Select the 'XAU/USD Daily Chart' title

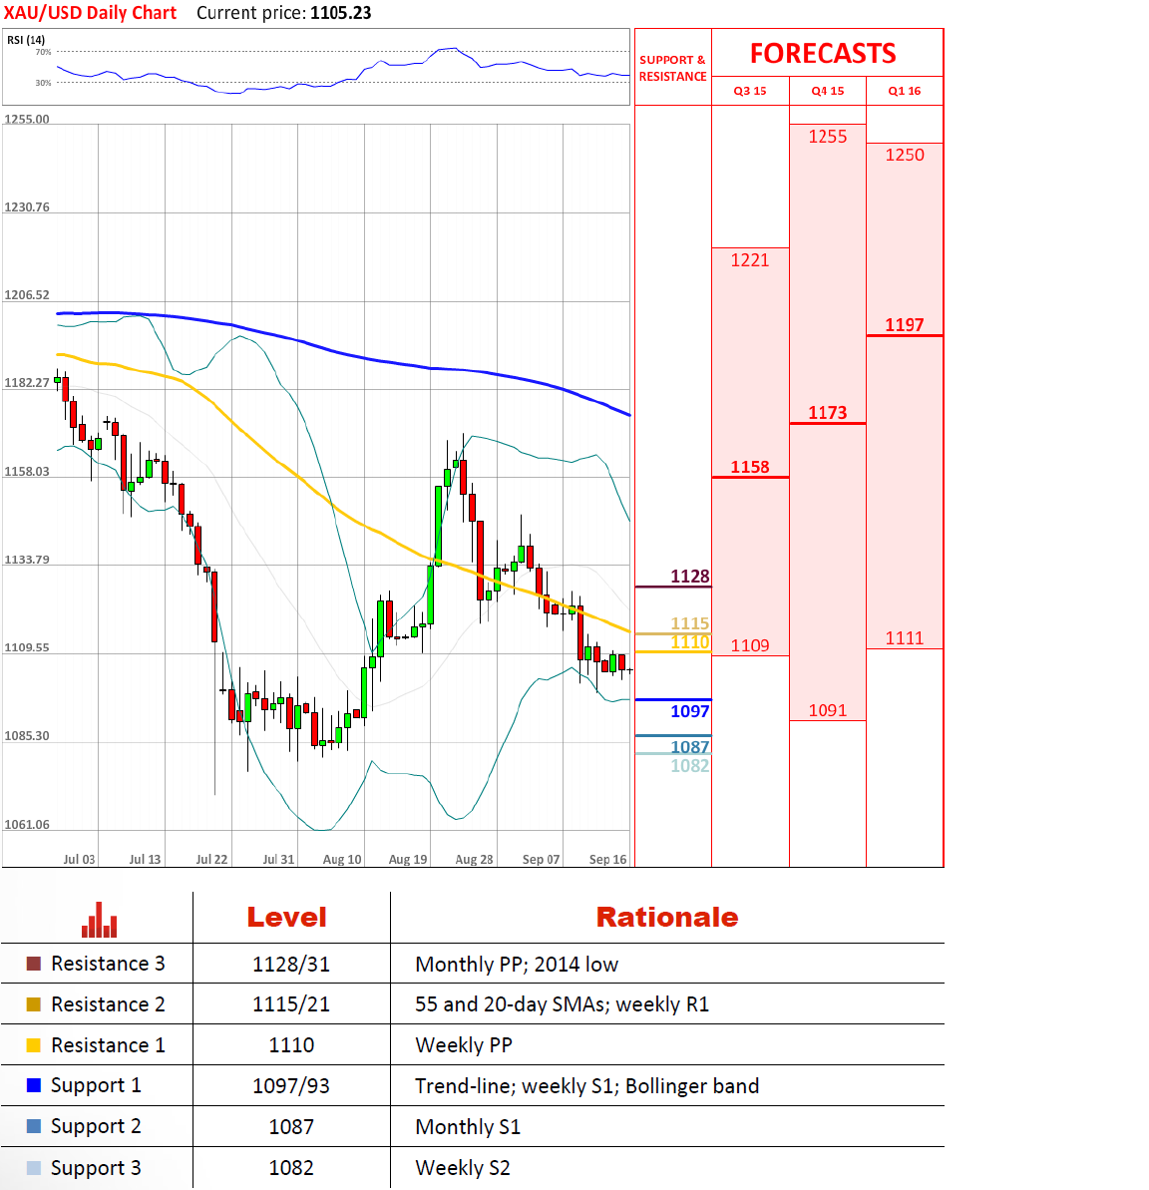point(90,13)
